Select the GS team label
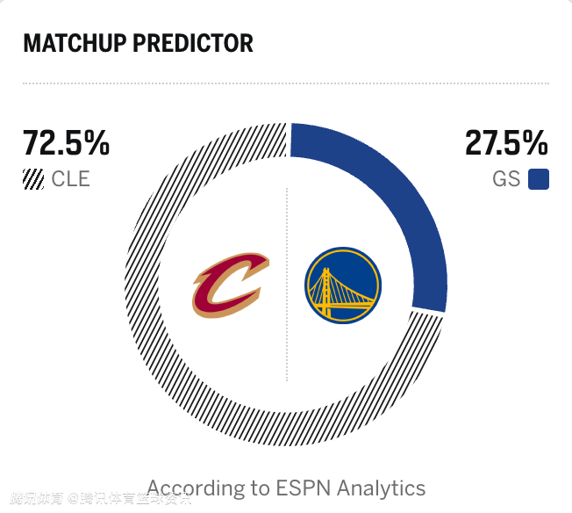Image resolution: width=572 pixels, height=513 pixels. 506,179
